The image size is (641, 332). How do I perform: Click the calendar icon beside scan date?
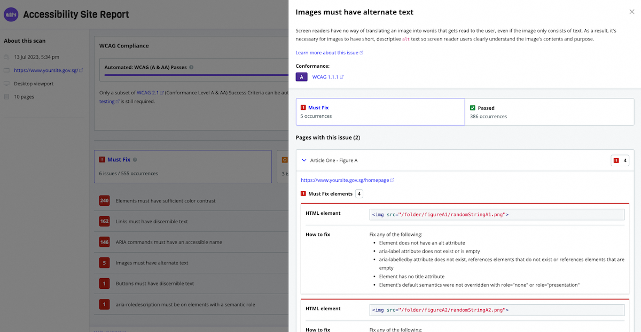(6, 57)
